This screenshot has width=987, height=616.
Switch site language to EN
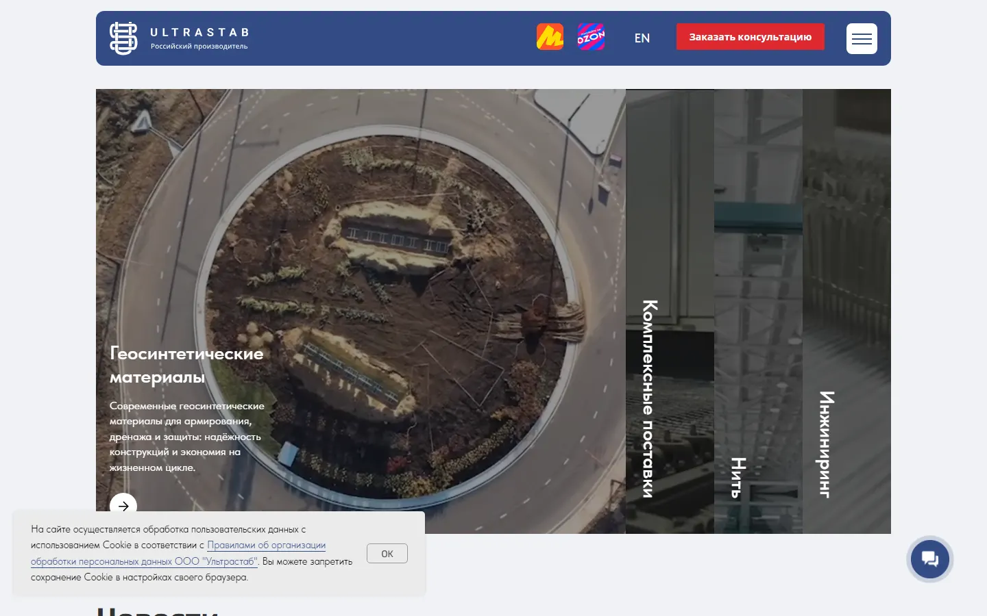coord(642,38)
